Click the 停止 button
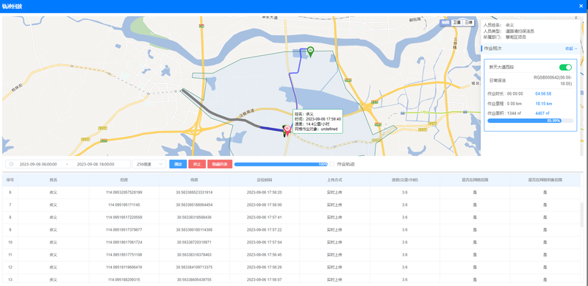Image resolution: width=588 pixels, height=286 pixels. click(197, 165)
